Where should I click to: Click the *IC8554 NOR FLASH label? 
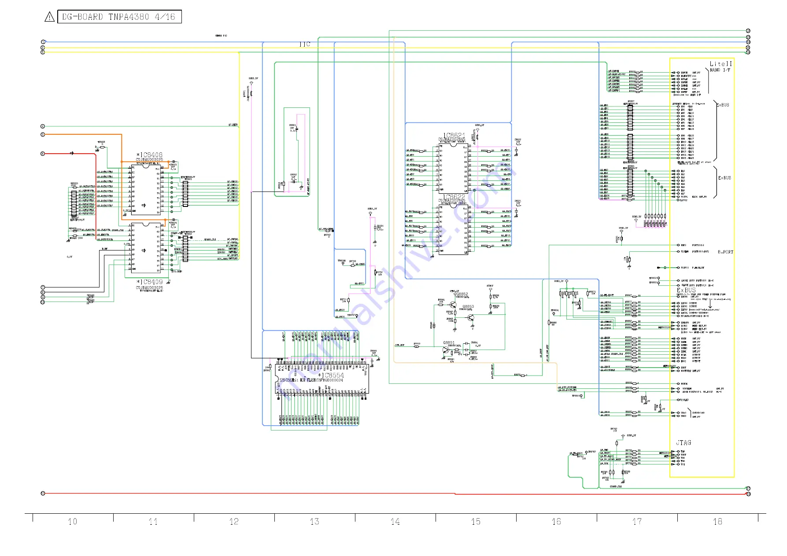click(331, 376)
